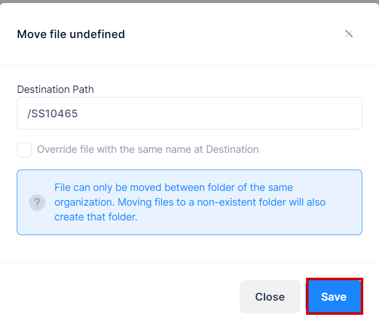Confirm the file move with Save
The height and width of the screenshot is (328, 379).
pyautogui.click(x=334, y=297)
